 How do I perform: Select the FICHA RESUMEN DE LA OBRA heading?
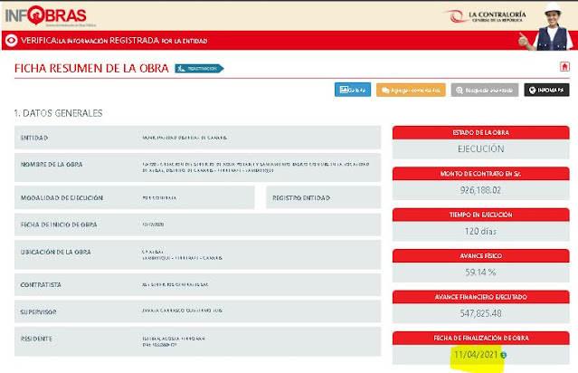(x=91, y=68)
